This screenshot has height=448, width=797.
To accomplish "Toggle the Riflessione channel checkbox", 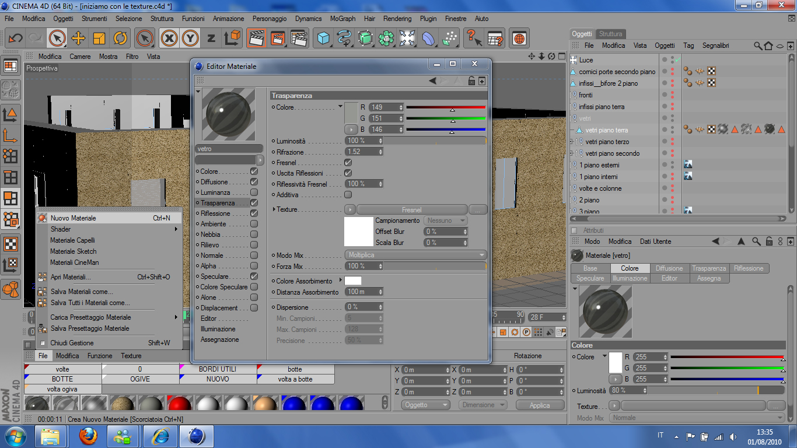I will (x=254, y=213).
